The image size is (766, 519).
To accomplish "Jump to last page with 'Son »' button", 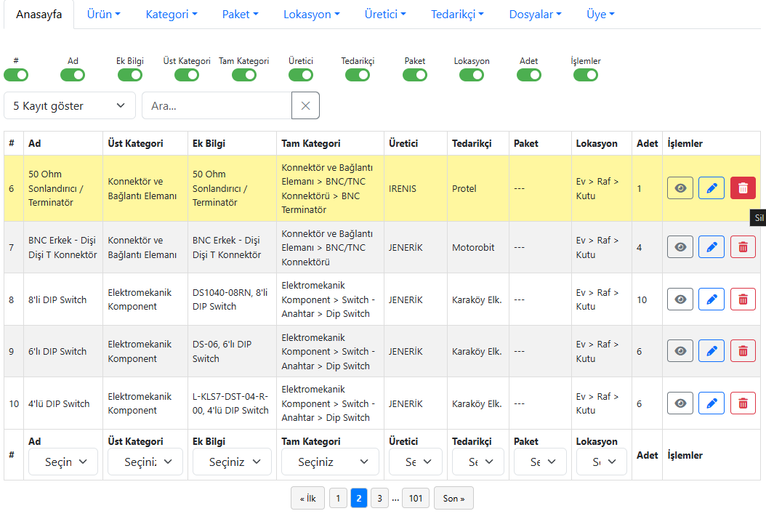I will click(x=453, y=498).
